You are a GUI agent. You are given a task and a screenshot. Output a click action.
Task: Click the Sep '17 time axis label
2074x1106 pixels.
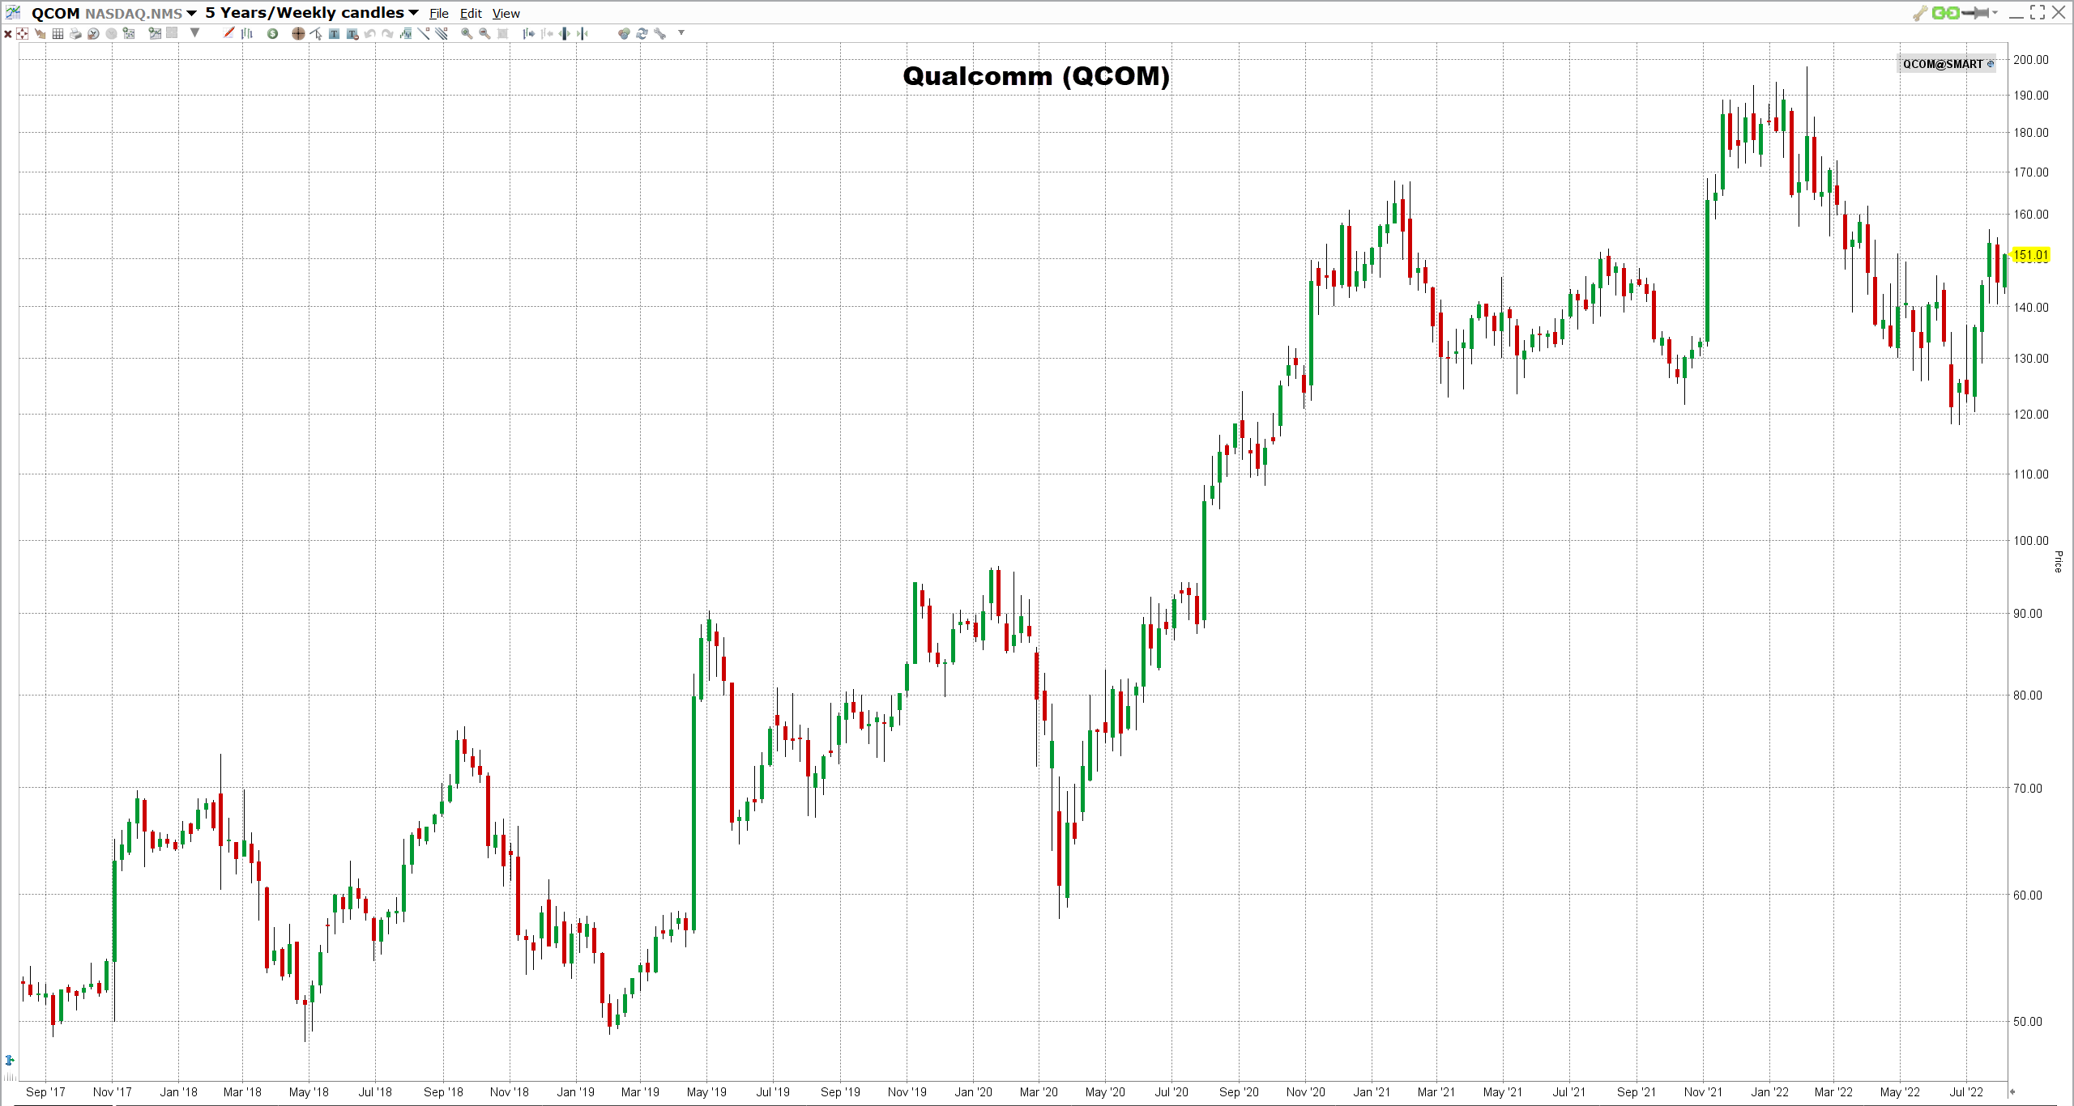click(45, 1092)
